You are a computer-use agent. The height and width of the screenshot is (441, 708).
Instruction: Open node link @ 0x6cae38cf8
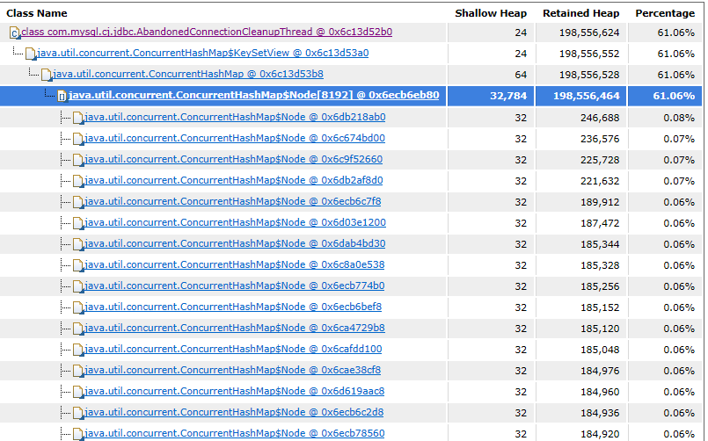233,370
